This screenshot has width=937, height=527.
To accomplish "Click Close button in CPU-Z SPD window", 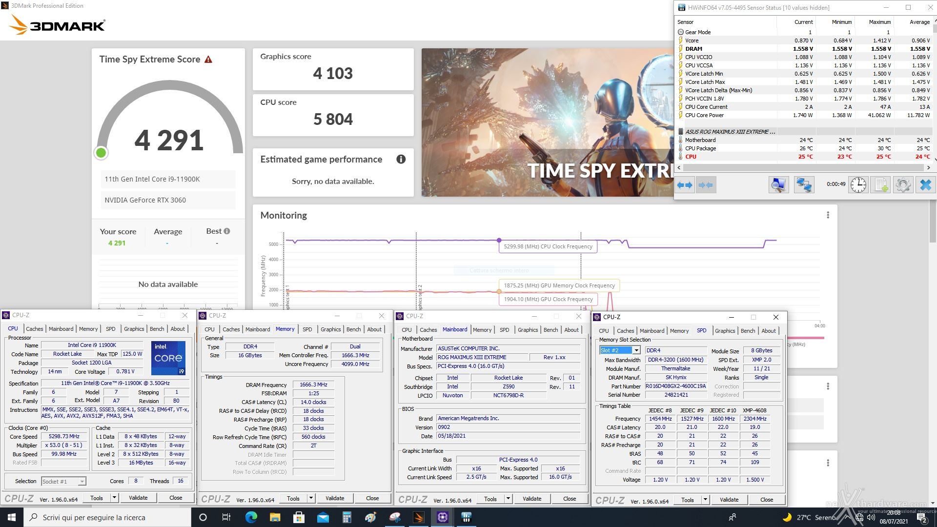I will pos(767,500).
